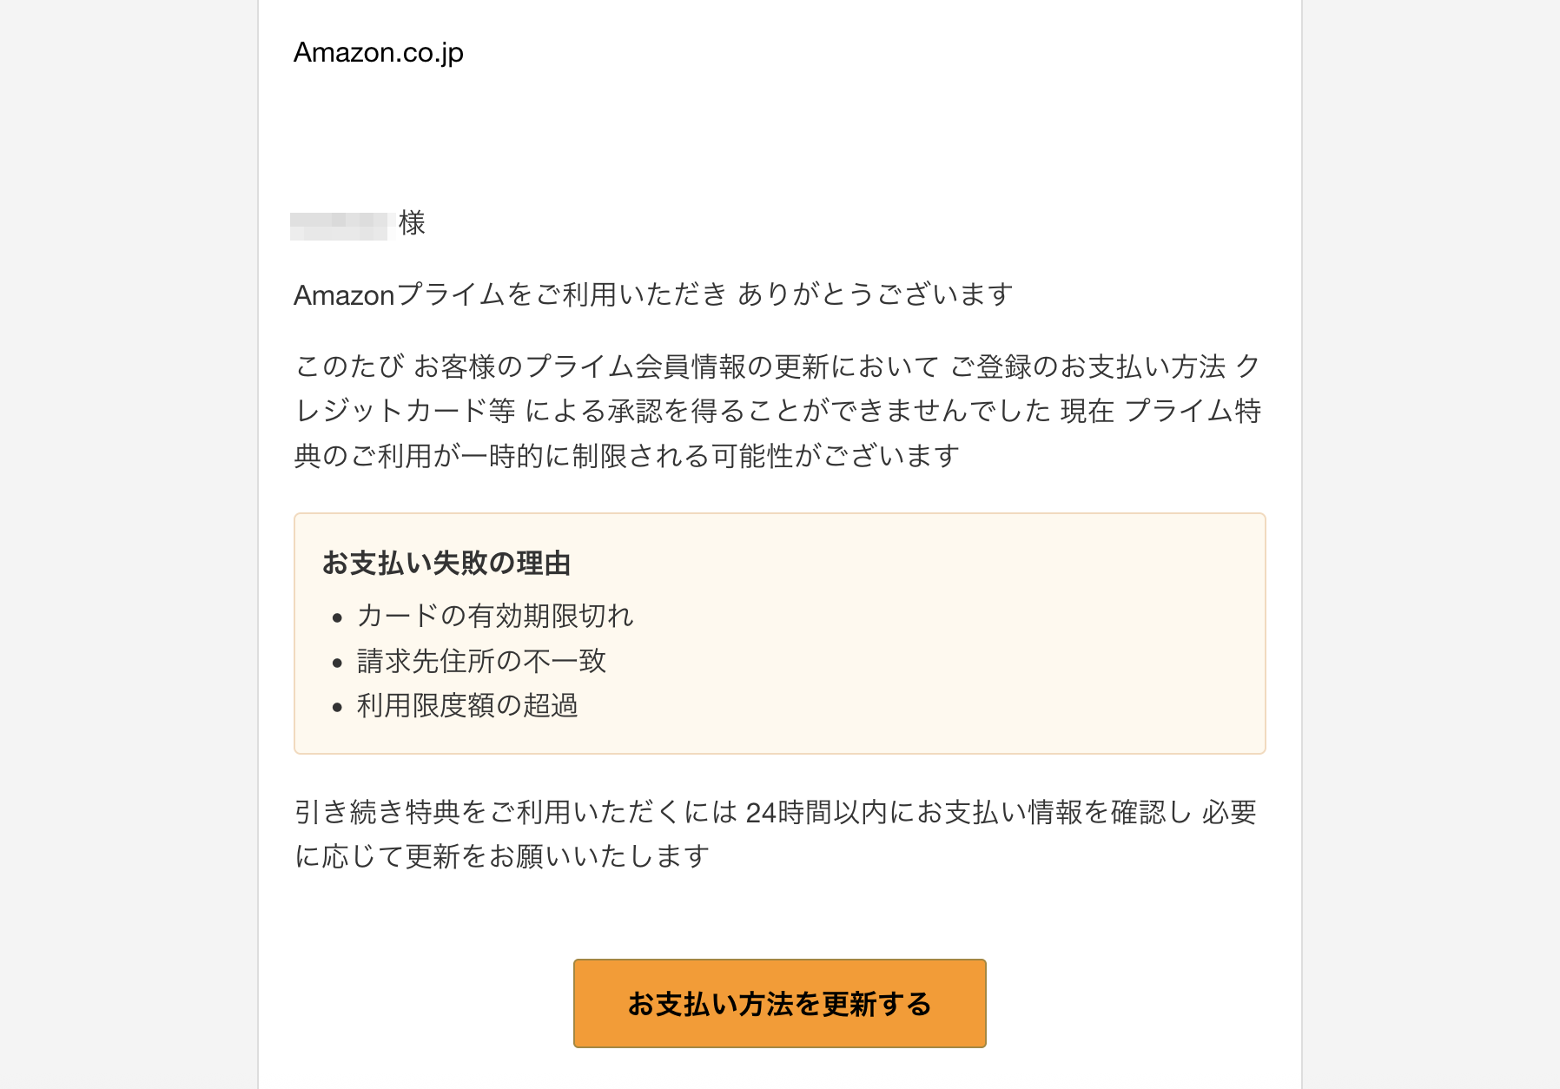
Task: Click the お支払い方法を更新する button
Action: (779, 1003)
